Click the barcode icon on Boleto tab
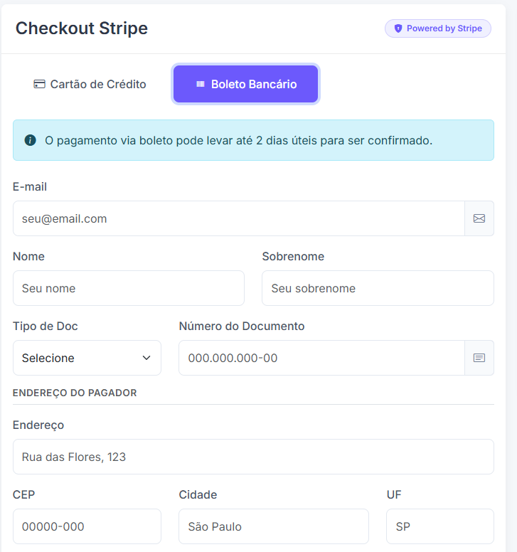This screenshot has height=552, width=517. point(201,84)
